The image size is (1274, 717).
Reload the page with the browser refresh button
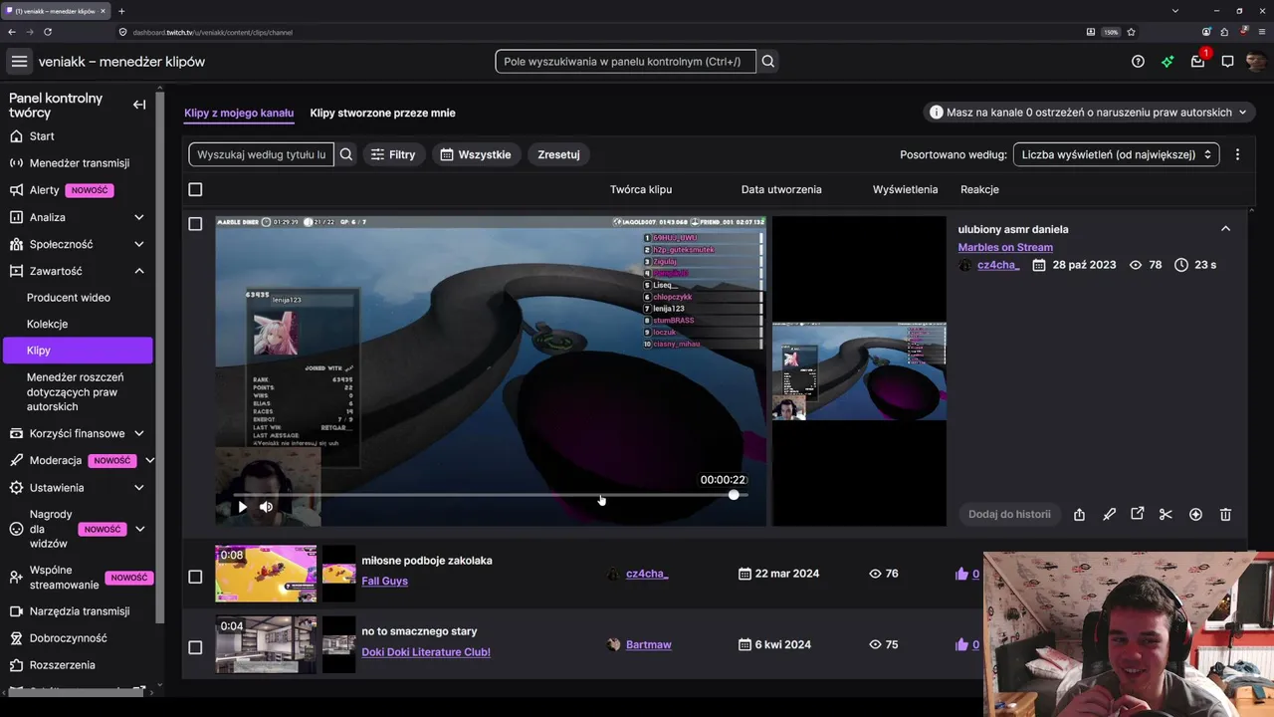tap(48, 32)
